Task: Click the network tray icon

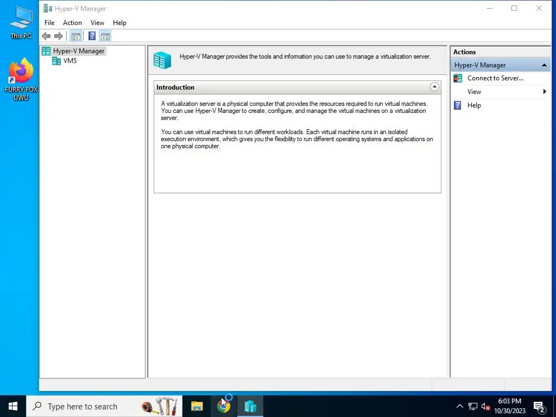Action: (473, 406)
